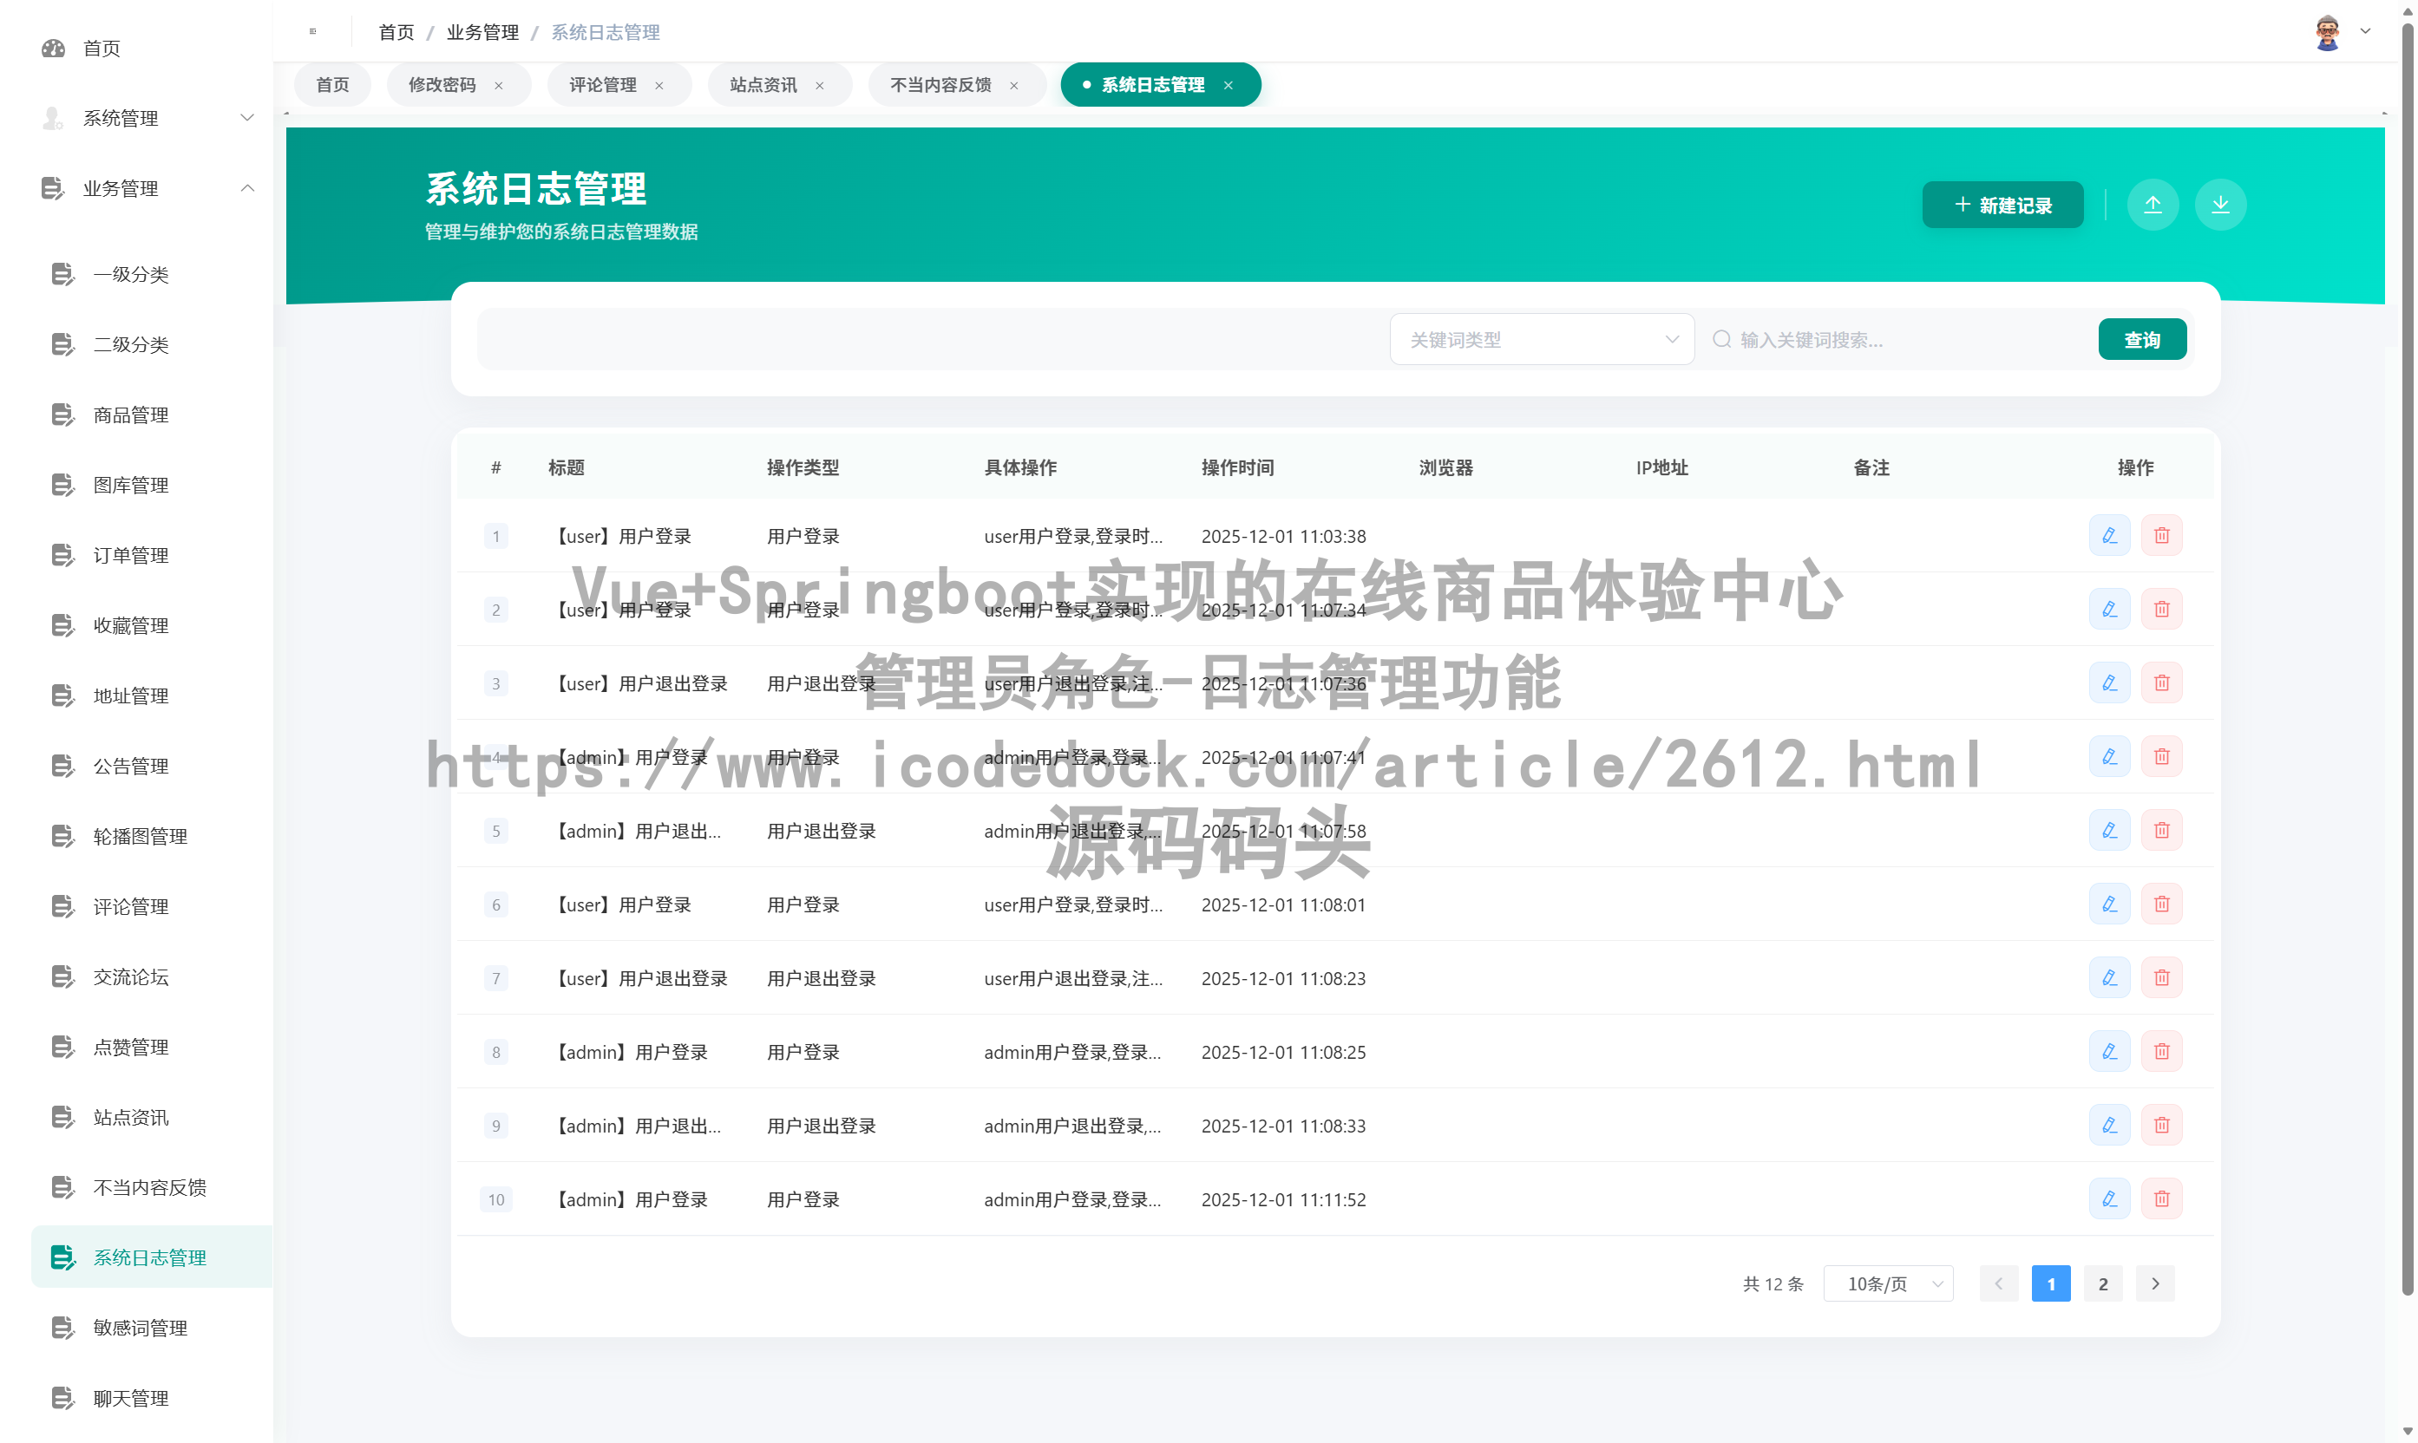Open the edit icon for log entry 1
Viewport: 2418px width, 1443px height.
(2108, 536)
